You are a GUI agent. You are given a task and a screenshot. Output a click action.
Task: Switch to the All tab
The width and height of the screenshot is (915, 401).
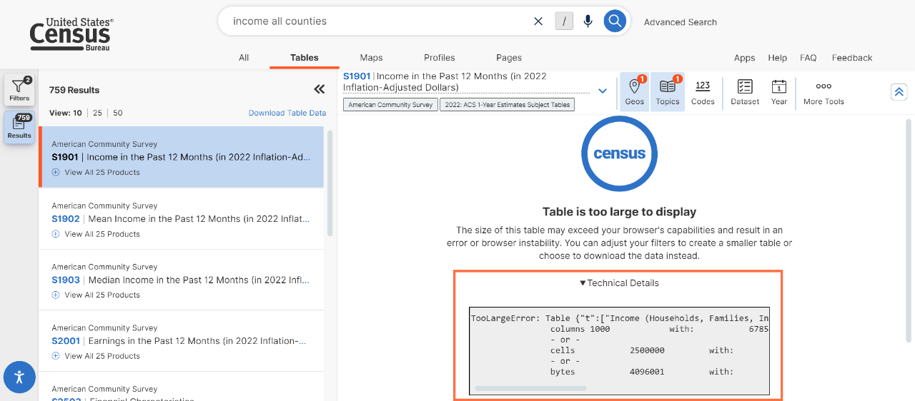click(244, 58)
